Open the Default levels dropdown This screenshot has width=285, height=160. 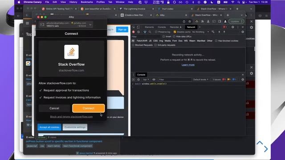coord(201,80)
